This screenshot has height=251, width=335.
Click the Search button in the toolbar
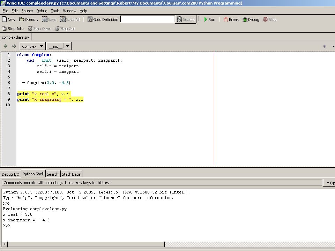[x=186, y=20]
